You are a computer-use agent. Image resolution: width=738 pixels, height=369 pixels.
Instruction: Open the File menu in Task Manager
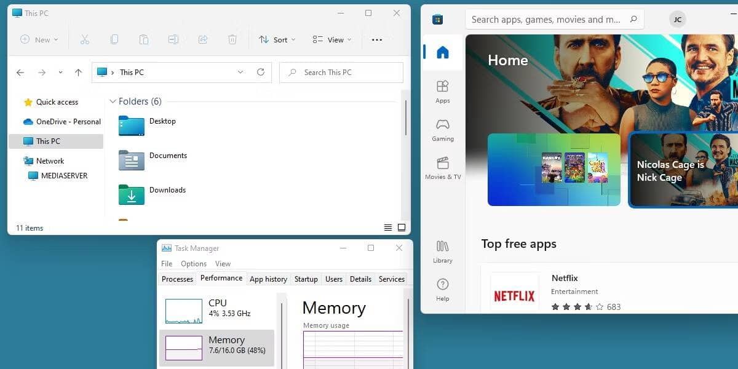(167, 264)
